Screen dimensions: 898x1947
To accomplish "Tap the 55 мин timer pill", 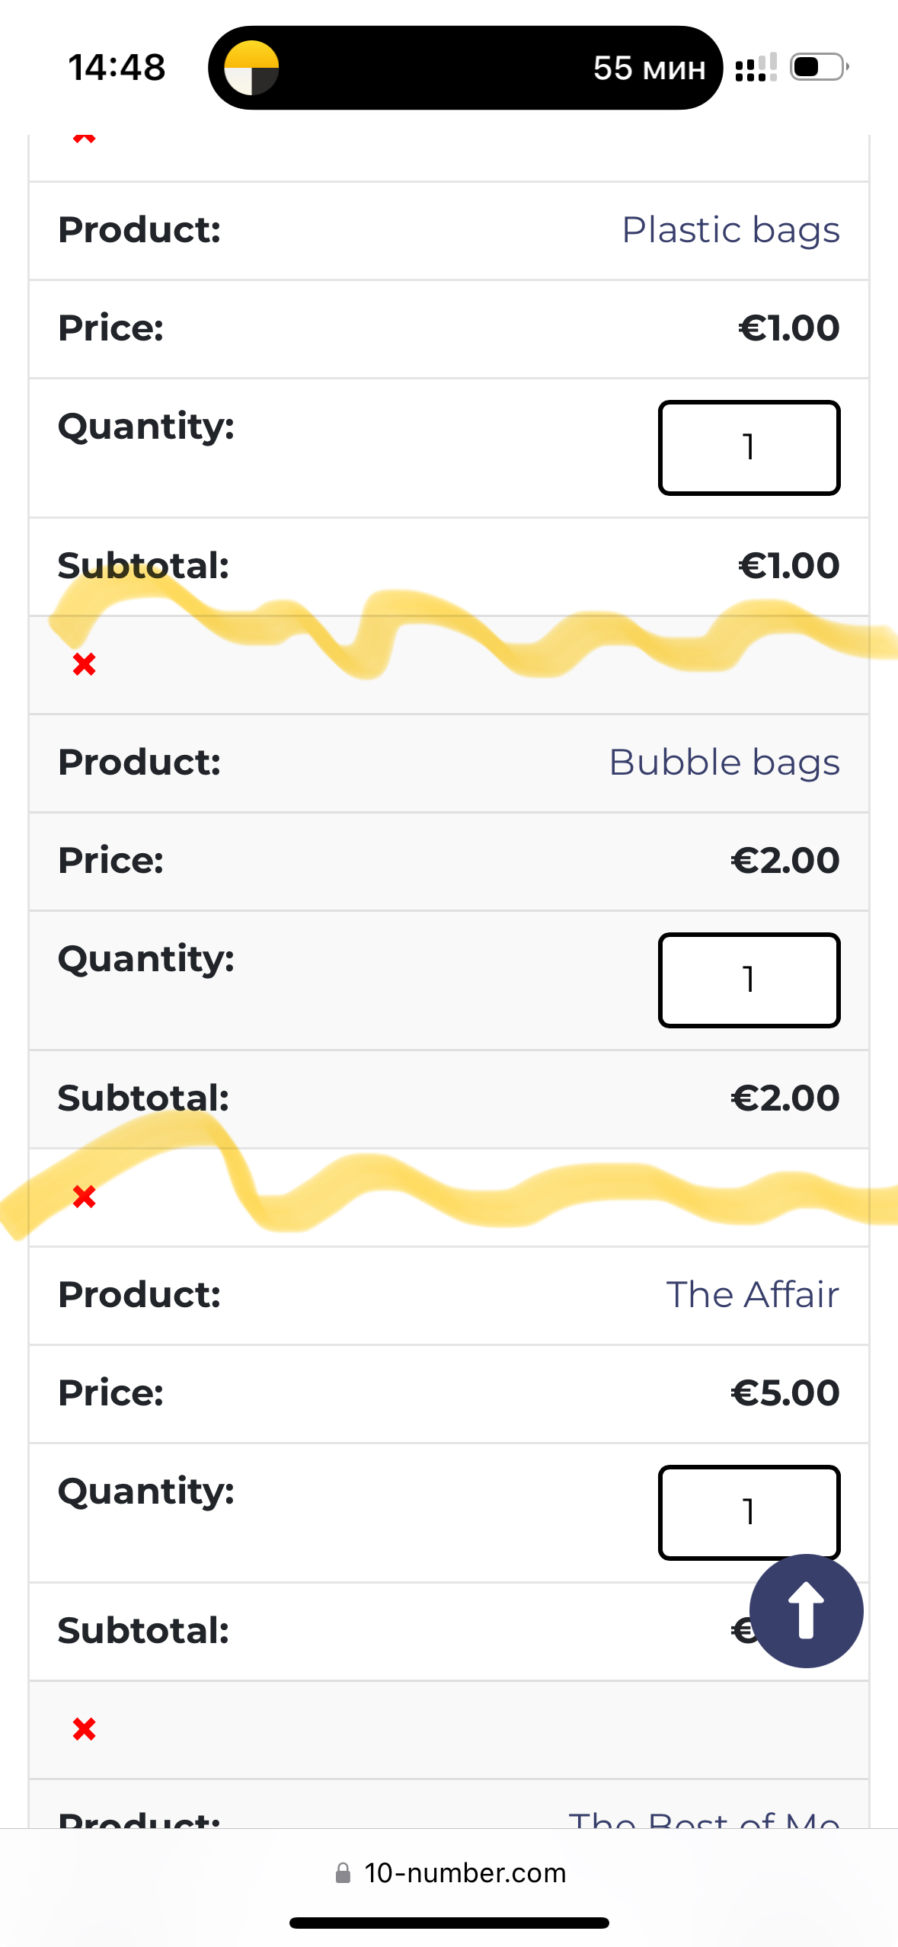I will click(x=649, y=68).
